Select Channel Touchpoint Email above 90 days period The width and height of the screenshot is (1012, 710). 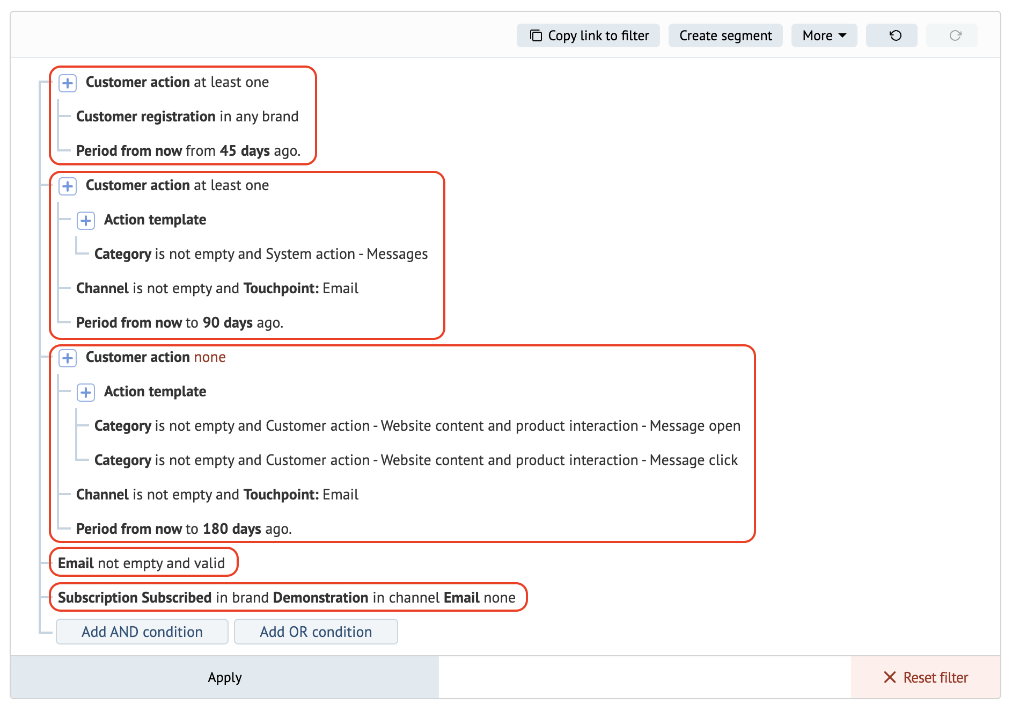[217, 288]
